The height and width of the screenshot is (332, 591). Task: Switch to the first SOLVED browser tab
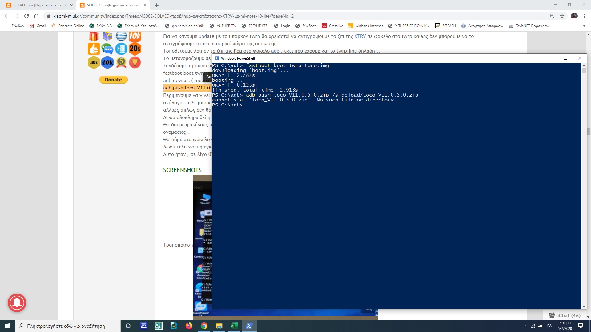(39, 5)
